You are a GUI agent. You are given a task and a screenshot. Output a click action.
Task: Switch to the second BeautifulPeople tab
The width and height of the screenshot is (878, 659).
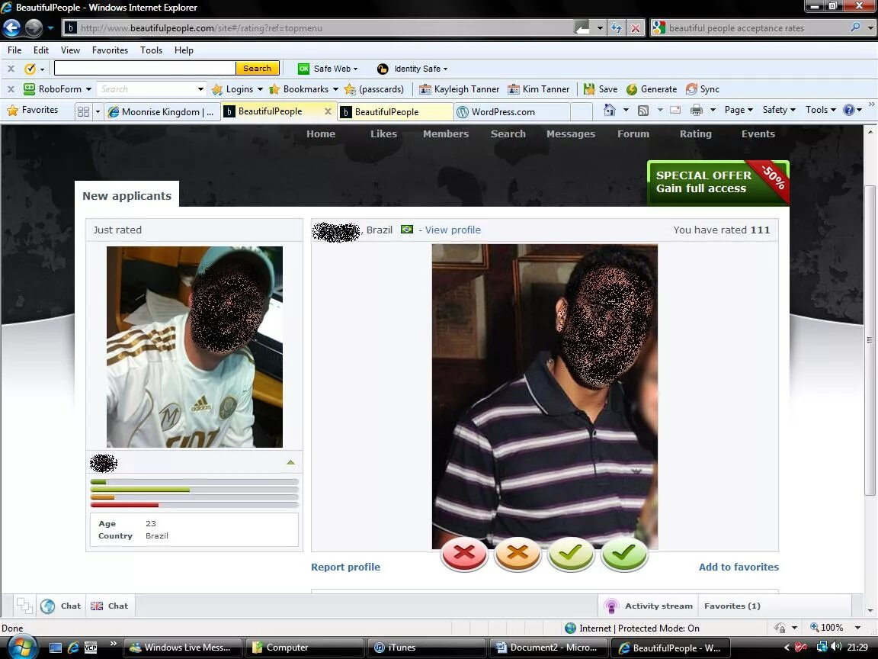[x=395, y=111]
